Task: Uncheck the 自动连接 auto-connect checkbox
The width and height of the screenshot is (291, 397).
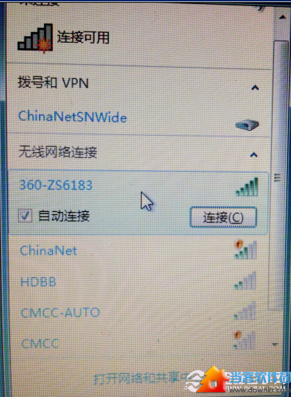Action: (x=25, y=216)
